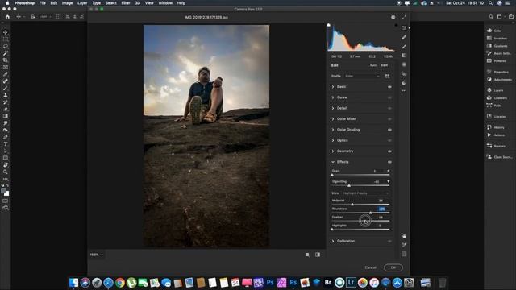Open the Select menu
The width and height of the screenshot is (516, 290).
click(111, 3)
